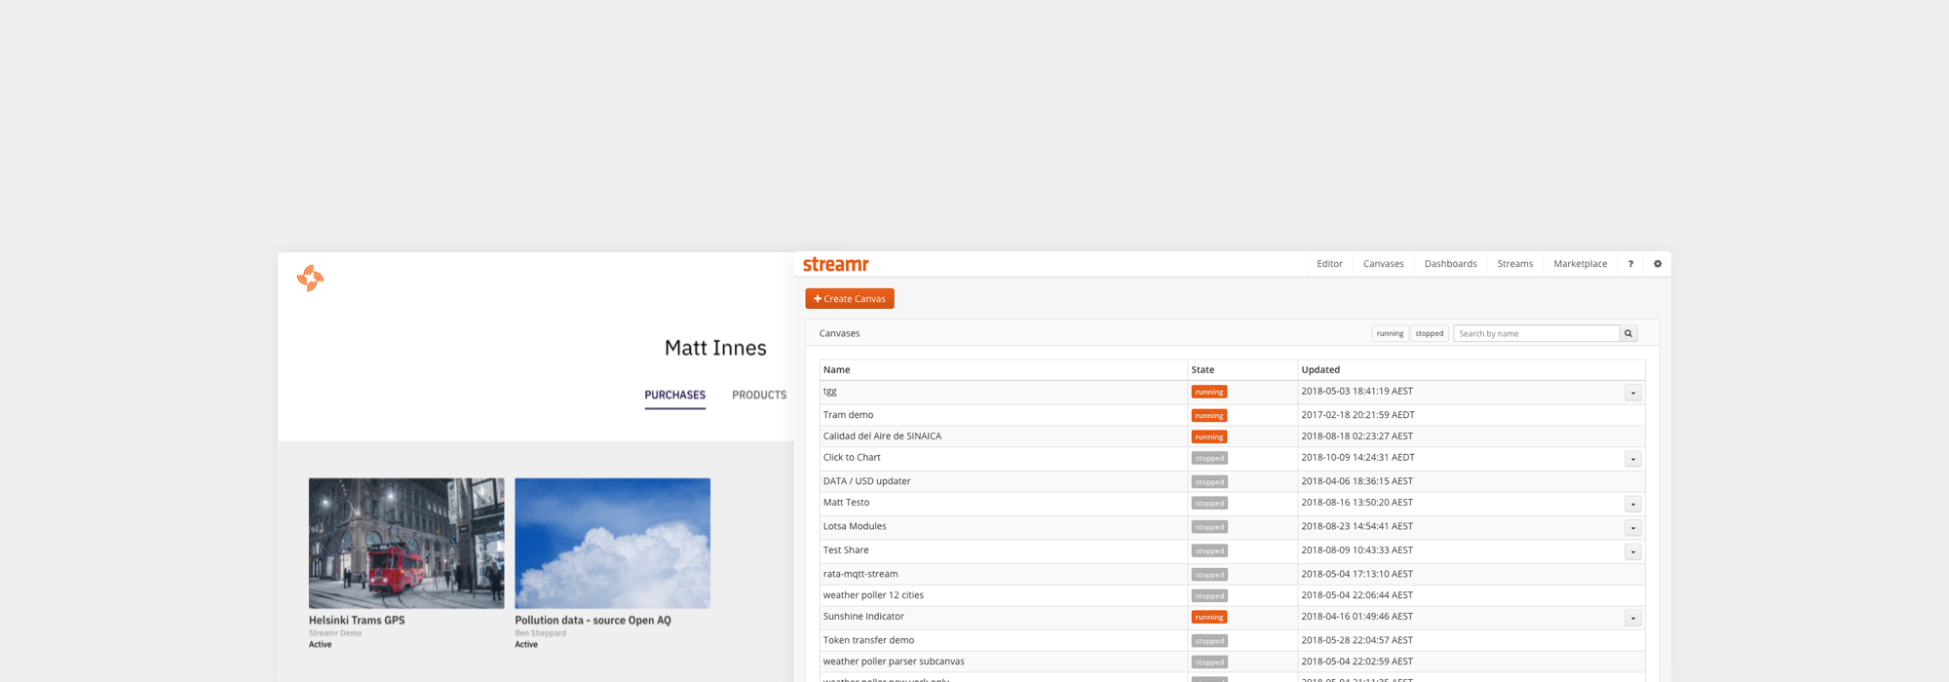Toggle the running filter button
Viewport: 1949px width, 682px height.
click(1390, 333)
